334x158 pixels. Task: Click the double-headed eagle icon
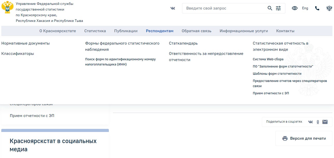(x=329, y=8)
